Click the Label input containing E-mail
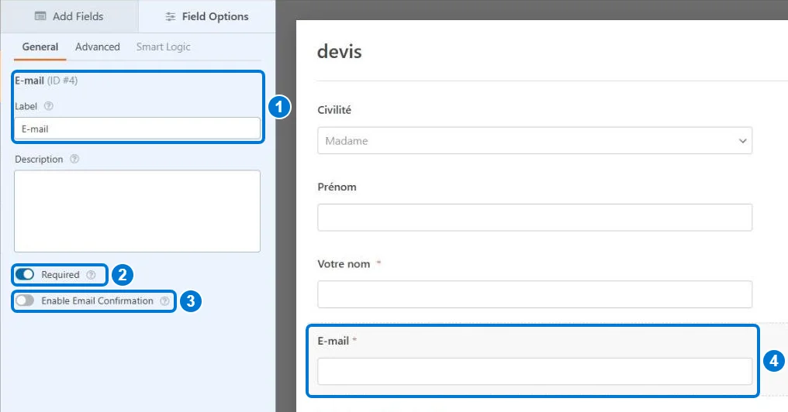This screenshot has width=788, height=412. (x=137, y=129)
